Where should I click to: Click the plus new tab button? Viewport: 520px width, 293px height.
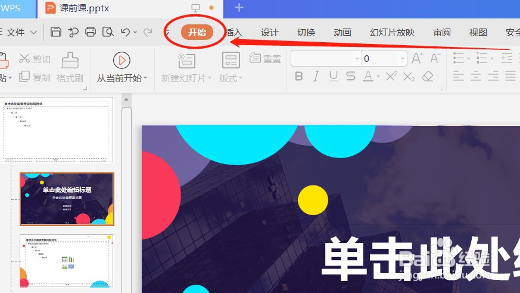239,7
